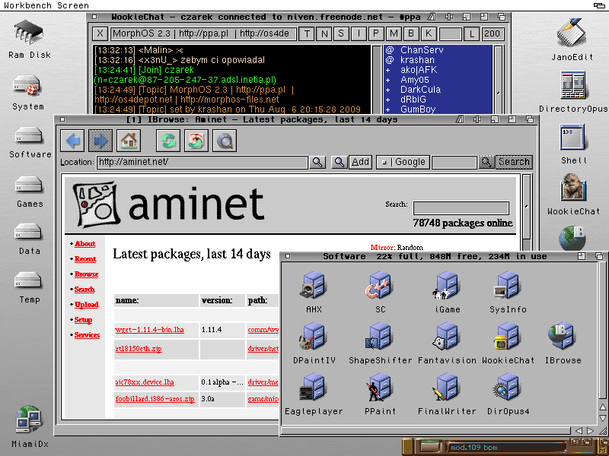
Task: Open the Fantavision drawer
Action: 447,336
